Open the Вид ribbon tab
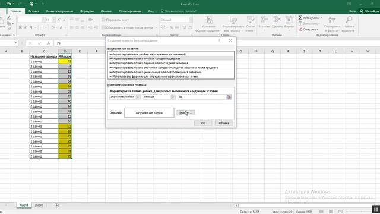The width and height of the screenshot is (380, 214). tap(151, 11)
